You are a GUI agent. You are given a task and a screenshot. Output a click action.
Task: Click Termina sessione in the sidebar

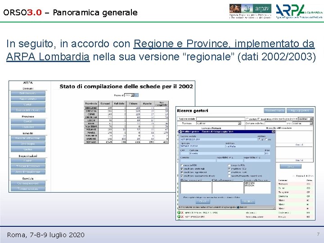click(28, 189)
